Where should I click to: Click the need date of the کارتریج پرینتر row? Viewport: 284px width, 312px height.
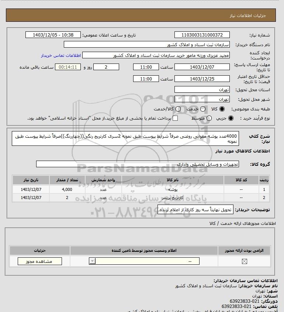coord(31,198)
